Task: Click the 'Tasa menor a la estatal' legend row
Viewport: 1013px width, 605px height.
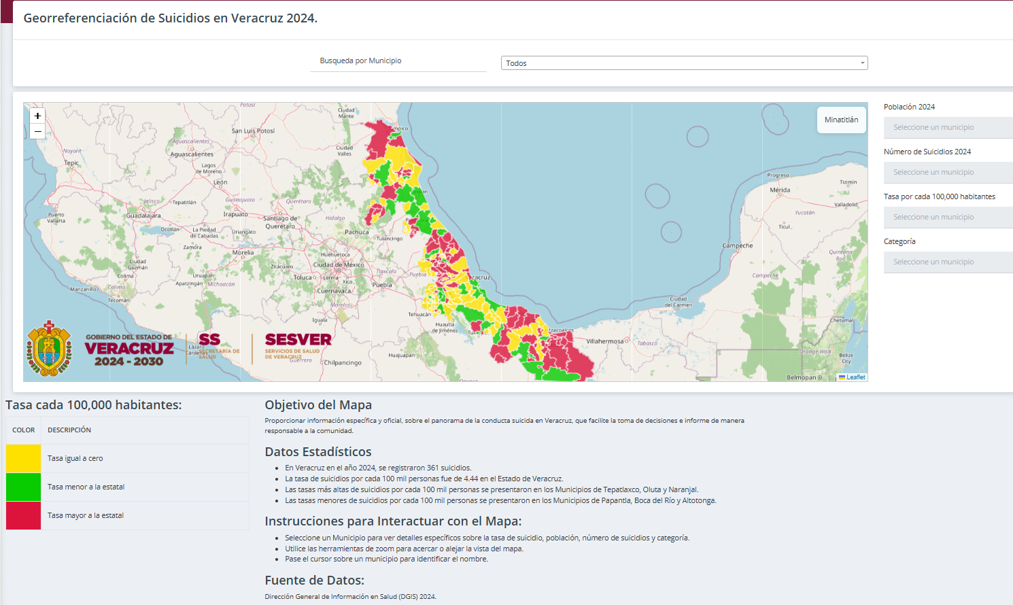Action: click(x=128, y=487)
